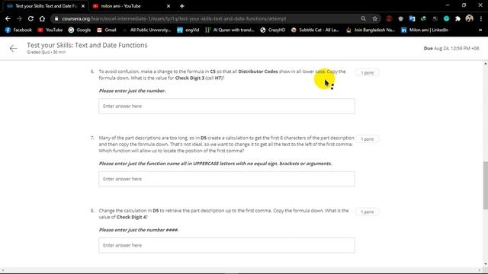Open Al Quran with translation bookmark
This screenshot has width=488, height=274.
pos(230,30)
